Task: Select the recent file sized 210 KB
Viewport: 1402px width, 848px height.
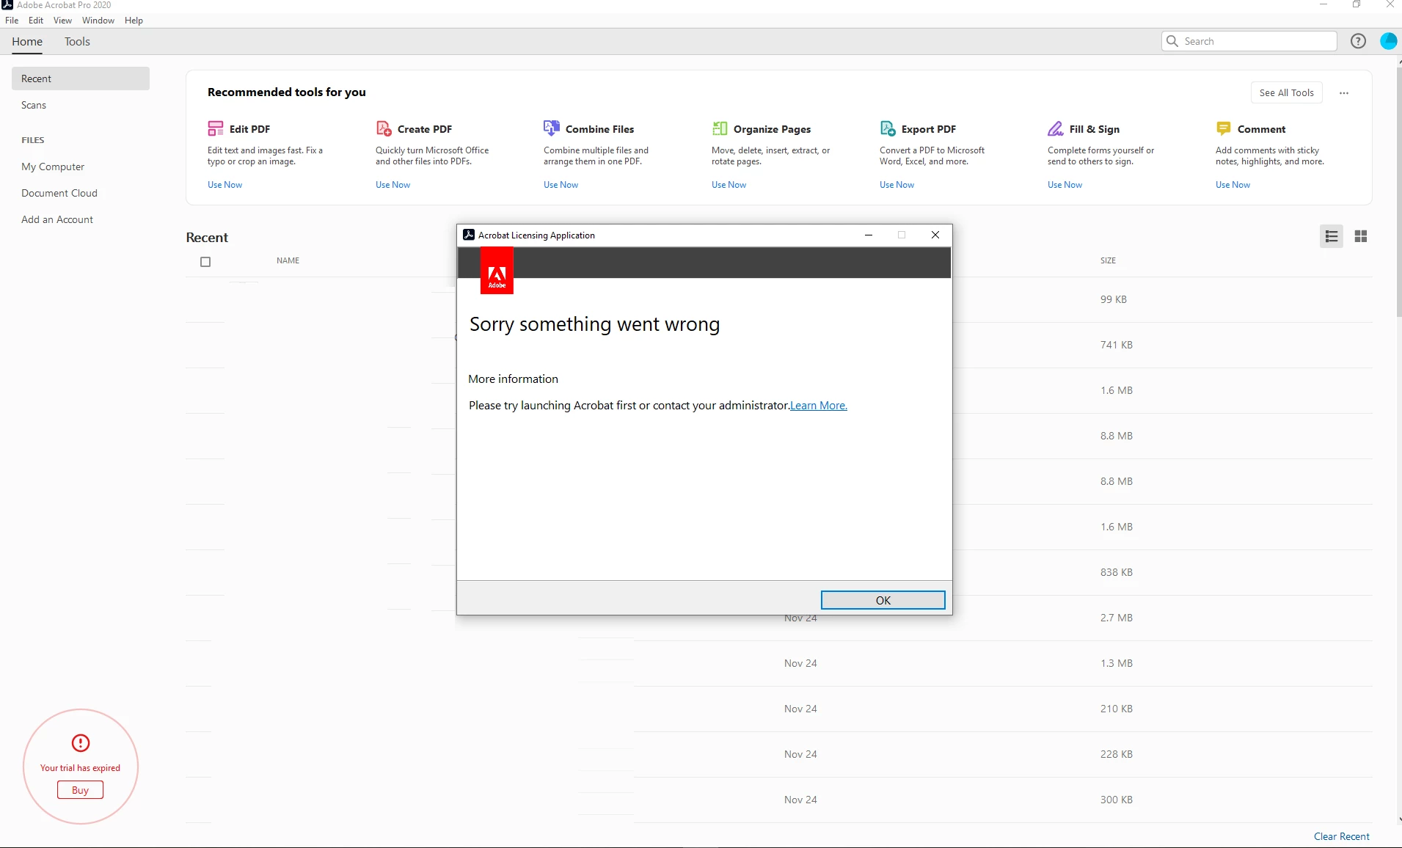Action: [779, 709]
